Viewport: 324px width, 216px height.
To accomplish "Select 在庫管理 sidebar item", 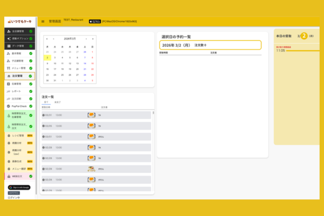I will point(18,84).
